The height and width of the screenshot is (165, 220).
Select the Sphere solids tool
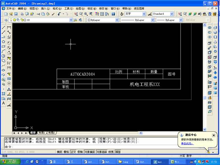point(215,32)
